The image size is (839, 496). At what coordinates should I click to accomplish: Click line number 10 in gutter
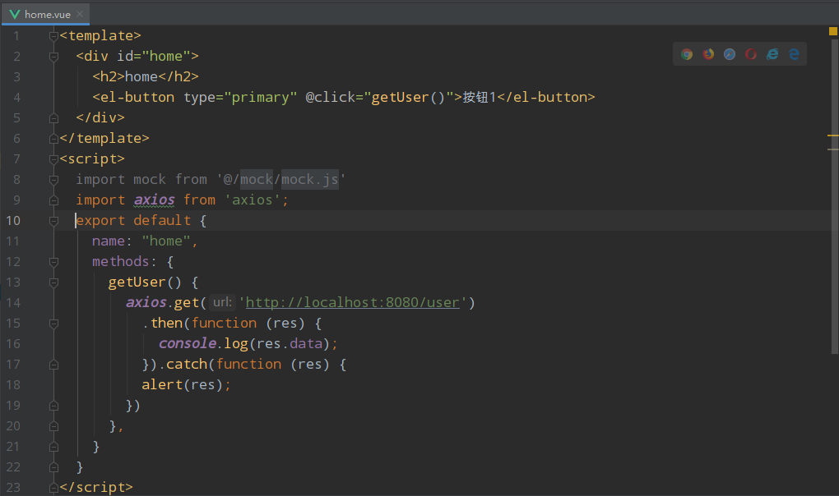(x=13, y=221)
